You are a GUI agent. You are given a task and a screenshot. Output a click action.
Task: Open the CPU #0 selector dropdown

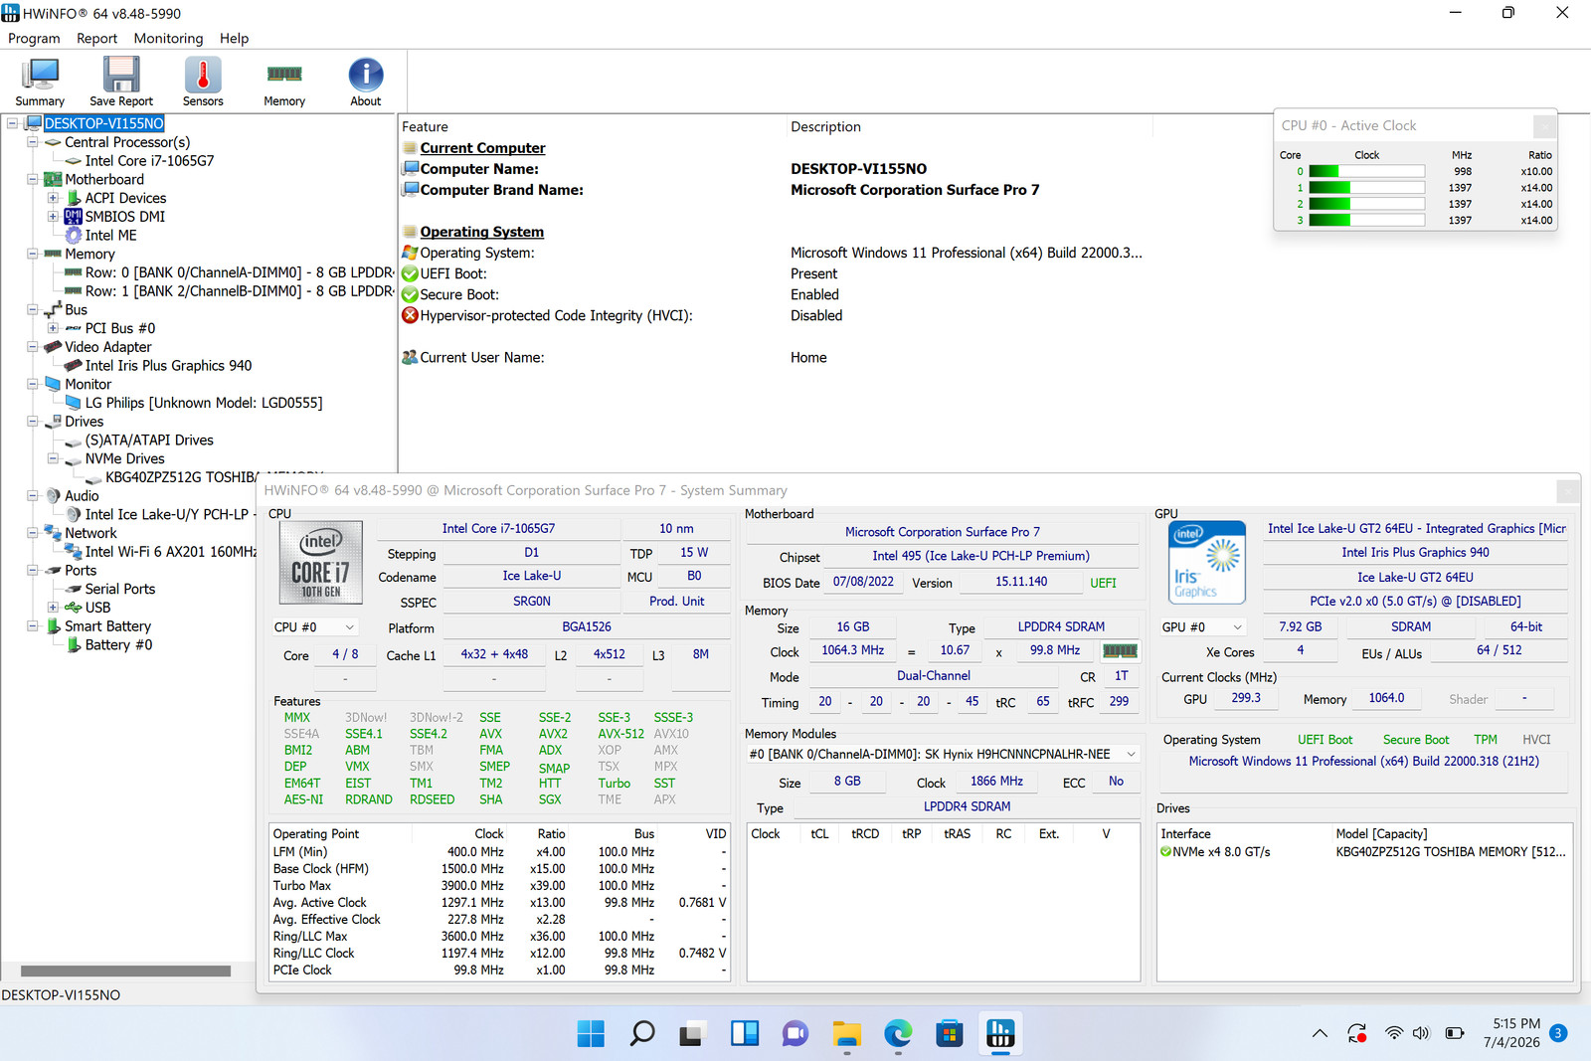pyautogui.click(x=314, y=627)
